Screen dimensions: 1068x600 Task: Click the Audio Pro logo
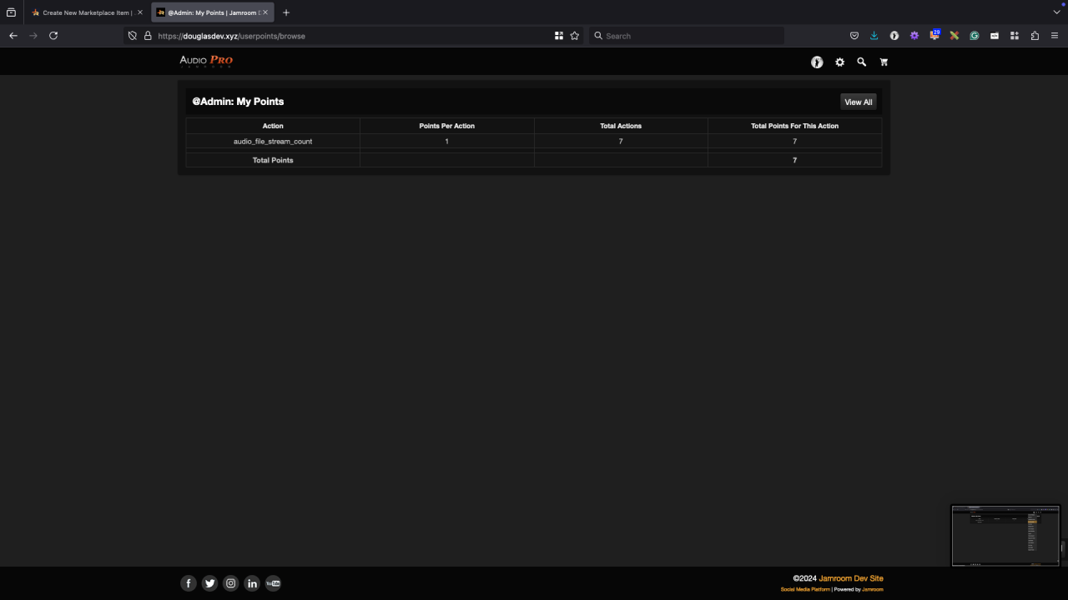coord(206,61)
